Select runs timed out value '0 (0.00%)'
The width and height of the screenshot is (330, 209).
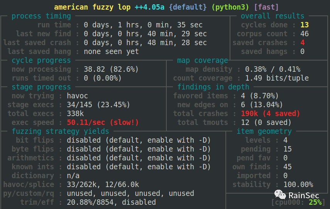103,78
